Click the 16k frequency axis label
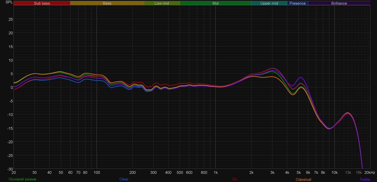Viewport: 377px width, 182px height. 359,173
